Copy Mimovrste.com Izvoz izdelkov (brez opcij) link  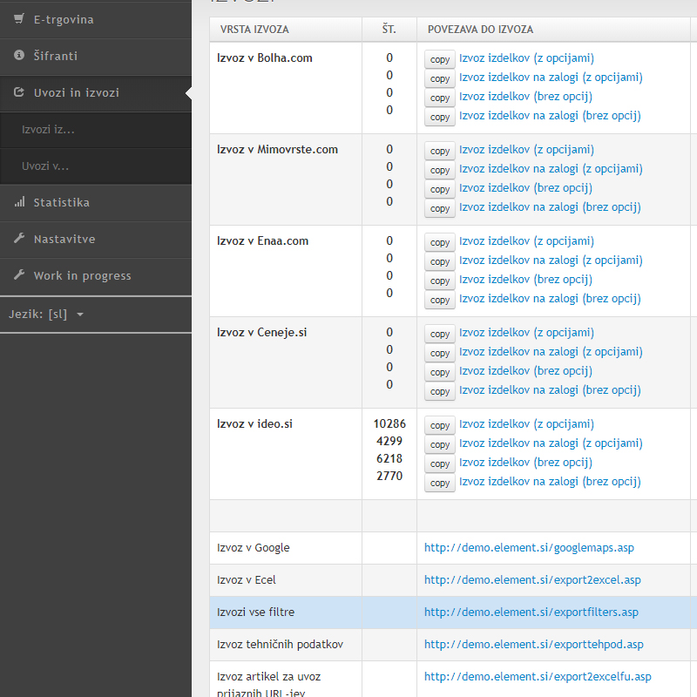pos(440,189)
